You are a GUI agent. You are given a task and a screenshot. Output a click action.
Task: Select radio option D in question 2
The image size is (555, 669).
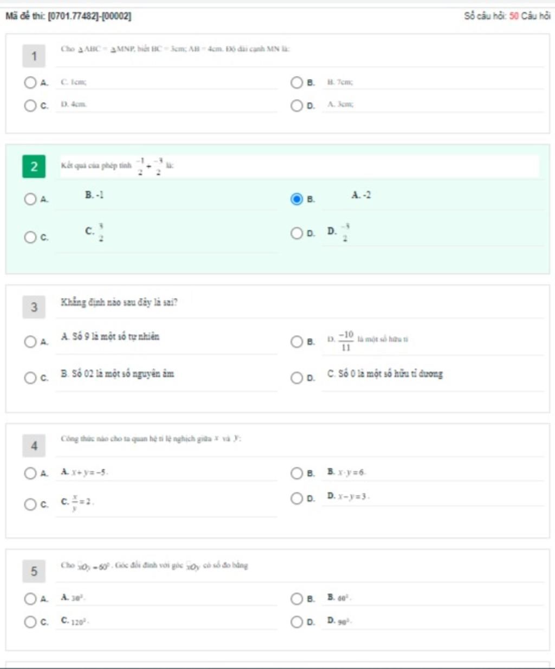[x=296, y=233]
